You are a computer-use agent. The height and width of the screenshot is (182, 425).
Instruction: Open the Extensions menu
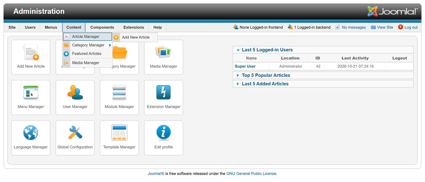pos(134,27)
